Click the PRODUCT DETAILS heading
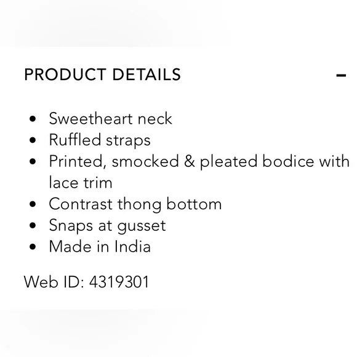Screen dimensions: 357x357 [102, 74]
